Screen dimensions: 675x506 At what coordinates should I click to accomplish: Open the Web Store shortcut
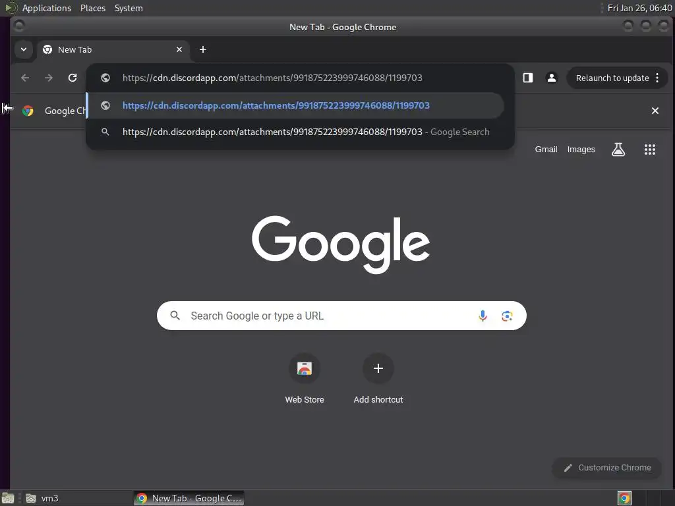coord(305,379)
